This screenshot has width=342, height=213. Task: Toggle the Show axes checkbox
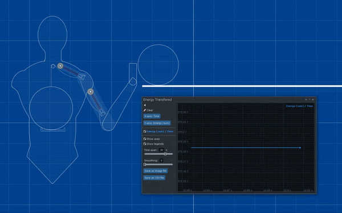145,139
